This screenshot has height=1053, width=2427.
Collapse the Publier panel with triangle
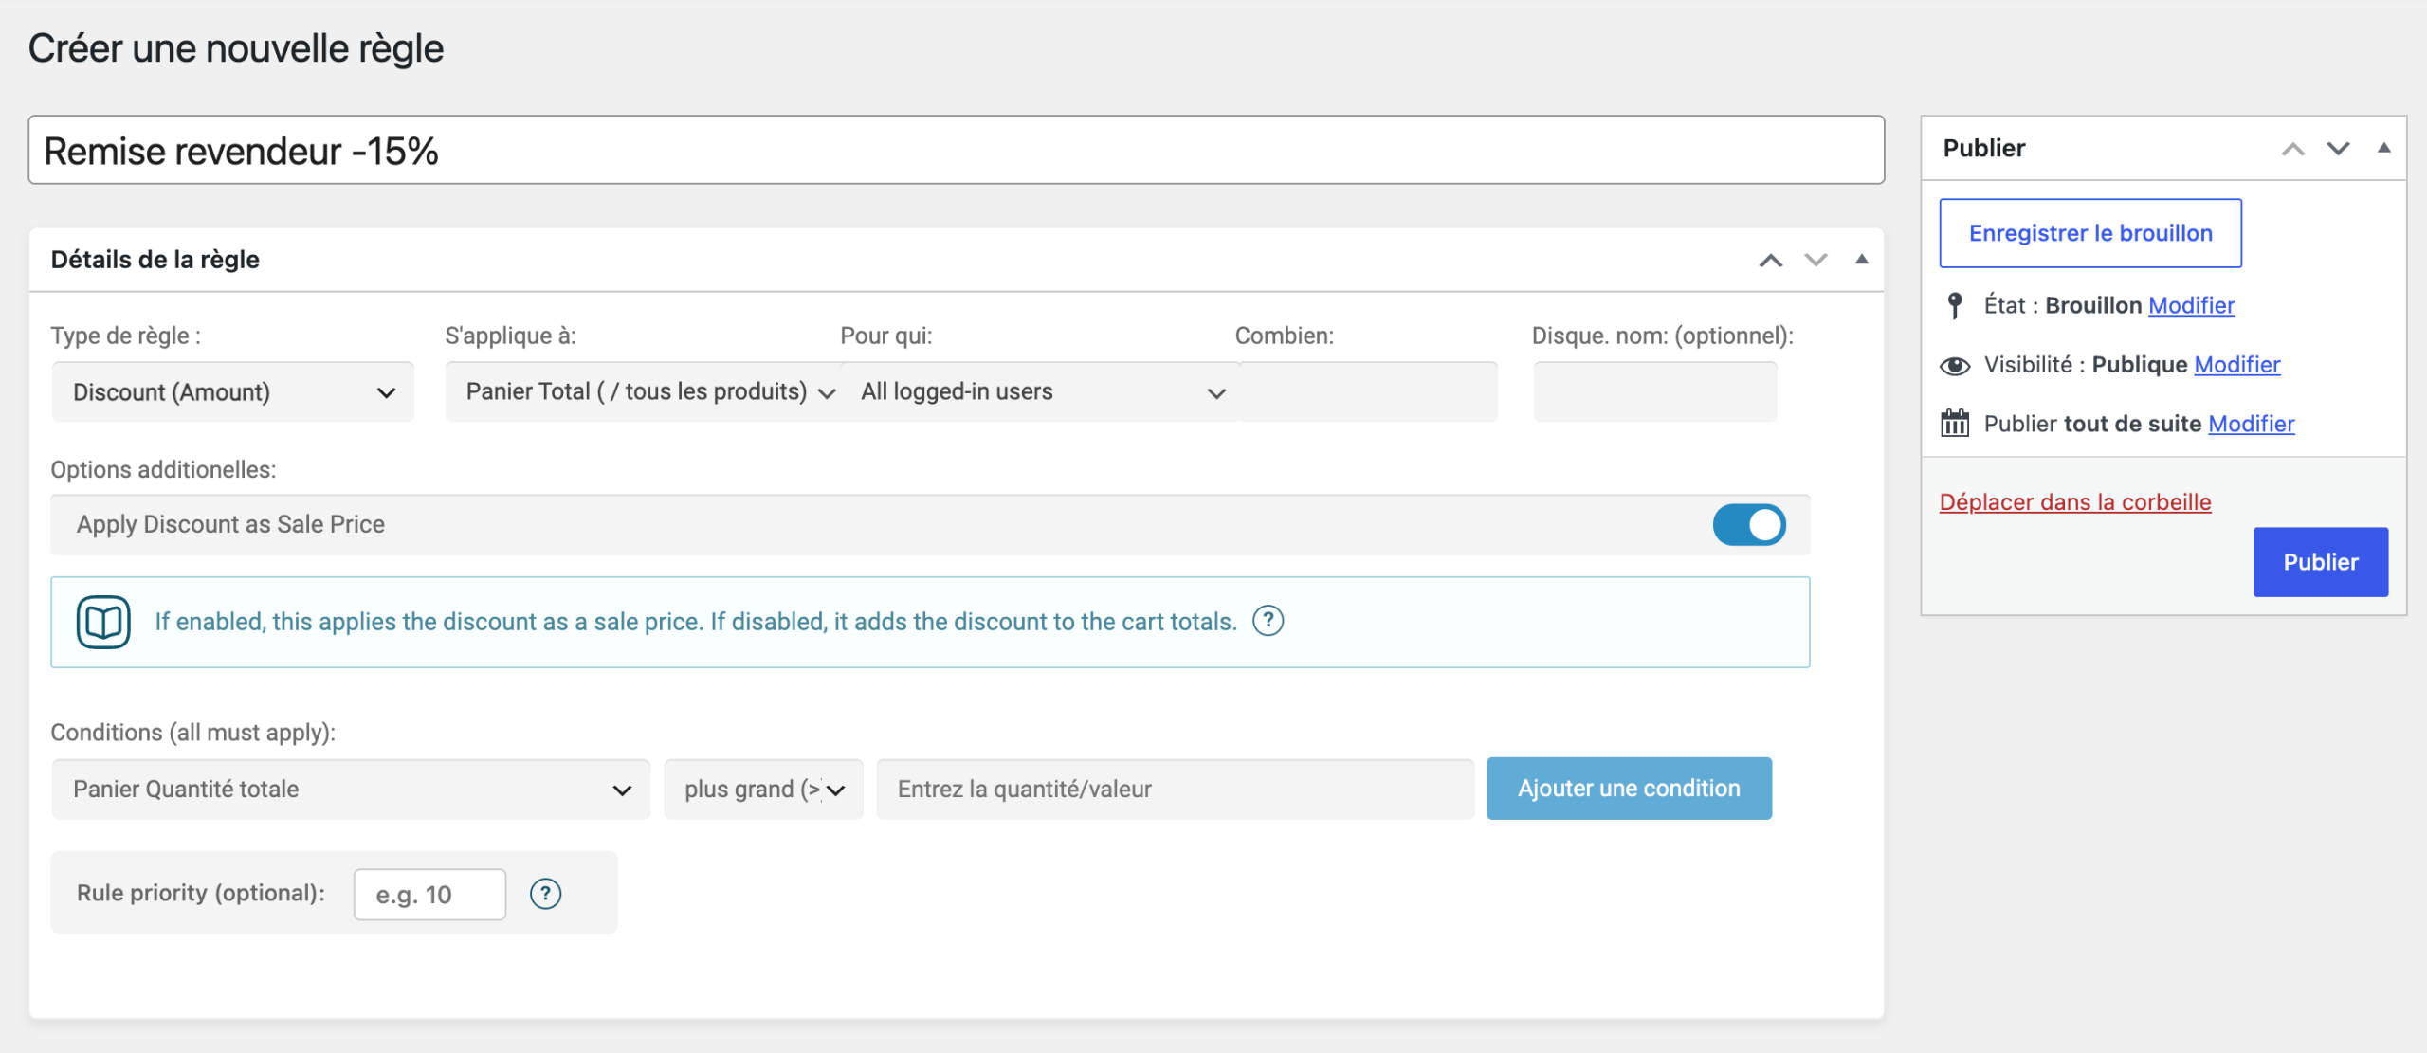(x=2383, y=148)
